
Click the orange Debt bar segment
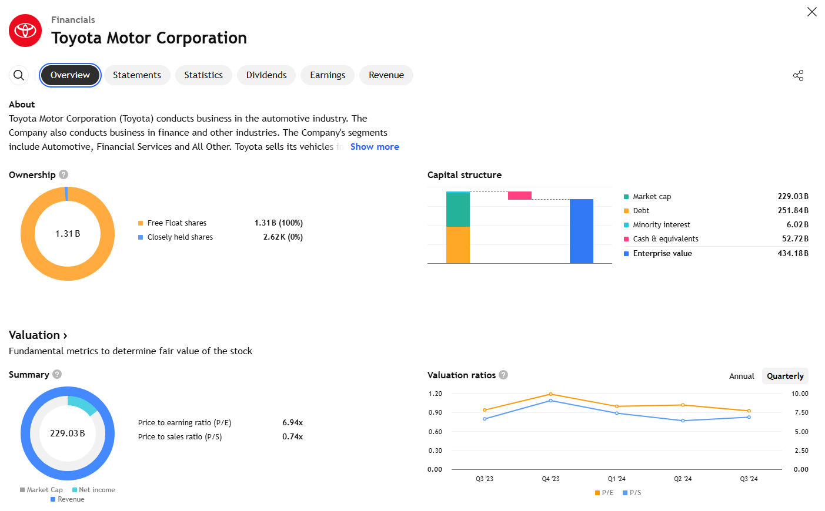click(458, 245)
